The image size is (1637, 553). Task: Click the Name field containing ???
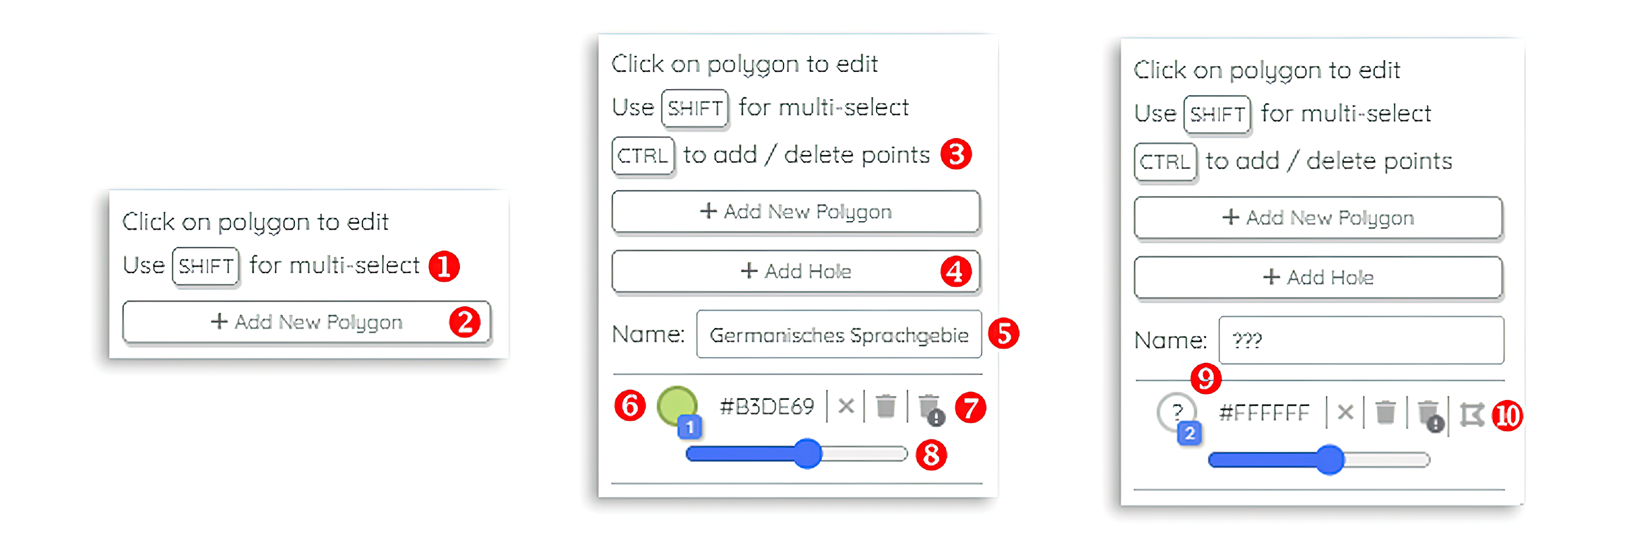coord(1361,341)
